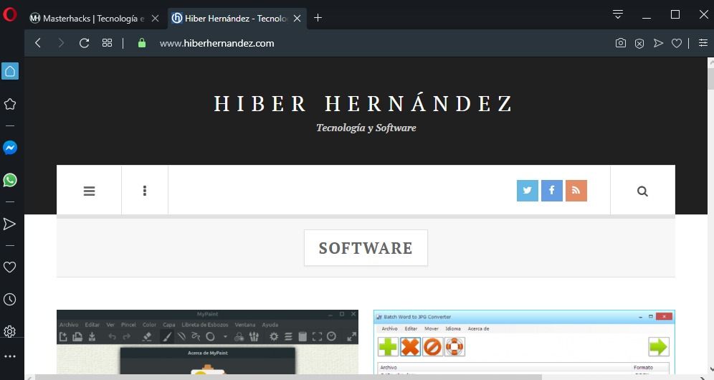This screenshot has height=380, width=714.
Task: Open Instant Search star in sidebar
Action: 10,104
